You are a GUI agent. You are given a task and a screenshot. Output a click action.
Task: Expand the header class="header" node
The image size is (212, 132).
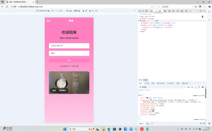point(142,23)
